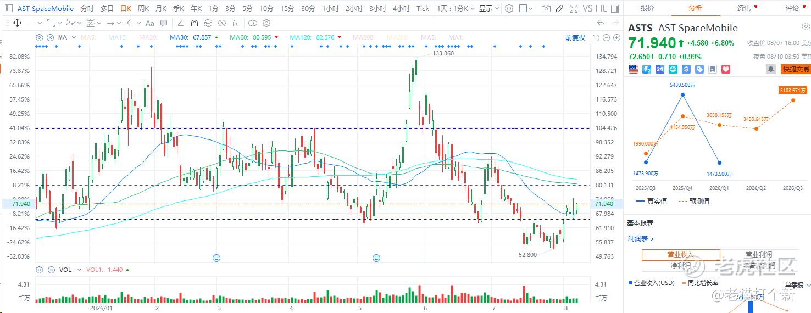Open chart settings gear in top bar

pos(509,9)
